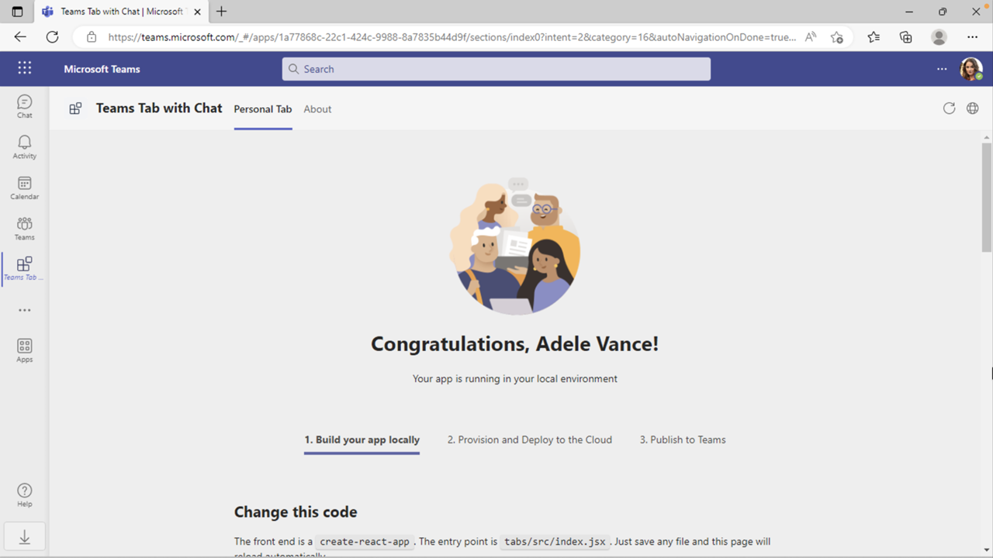Add this page to favorites star
993x558 pixels.
836,36
